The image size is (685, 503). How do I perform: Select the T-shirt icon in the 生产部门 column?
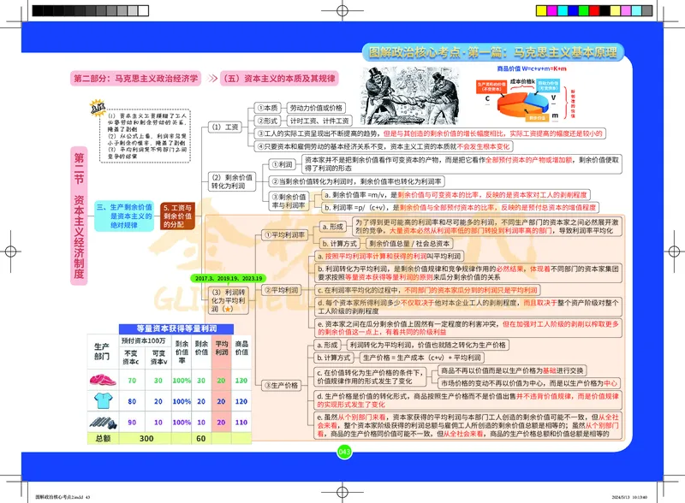click(x=103, y=399)
